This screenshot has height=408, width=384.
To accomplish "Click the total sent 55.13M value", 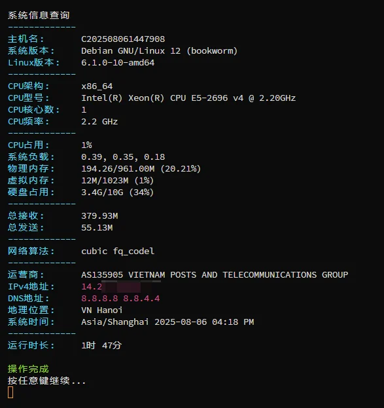I will tap(97, 228).
